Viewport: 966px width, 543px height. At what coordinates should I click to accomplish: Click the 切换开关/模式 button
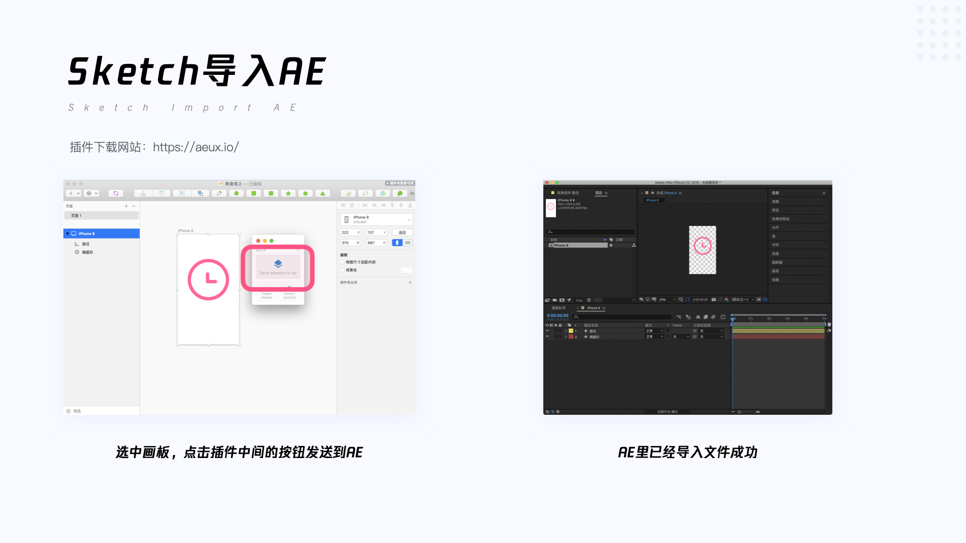667,412
